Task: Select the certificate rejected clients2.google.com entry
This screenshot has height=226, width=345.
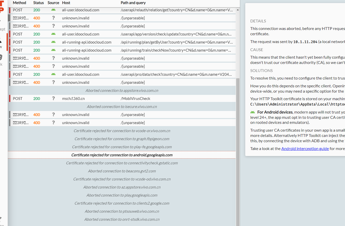Action: 122,203
